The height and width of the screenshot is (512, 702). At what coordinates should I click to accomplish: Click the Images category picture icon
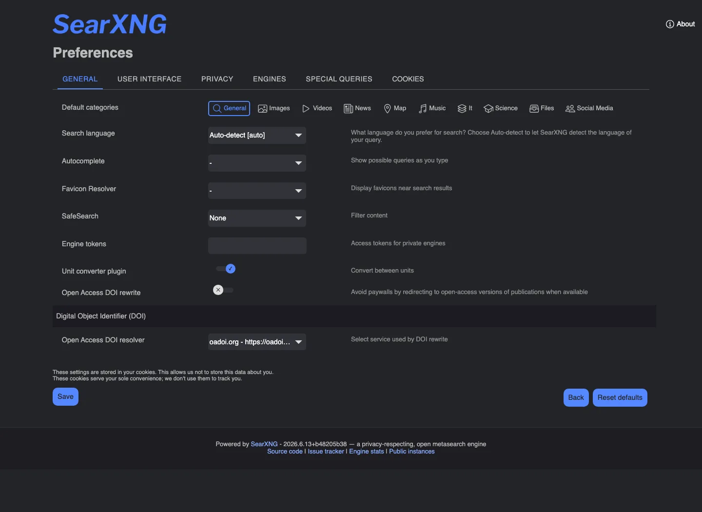(x=262, y=108)
